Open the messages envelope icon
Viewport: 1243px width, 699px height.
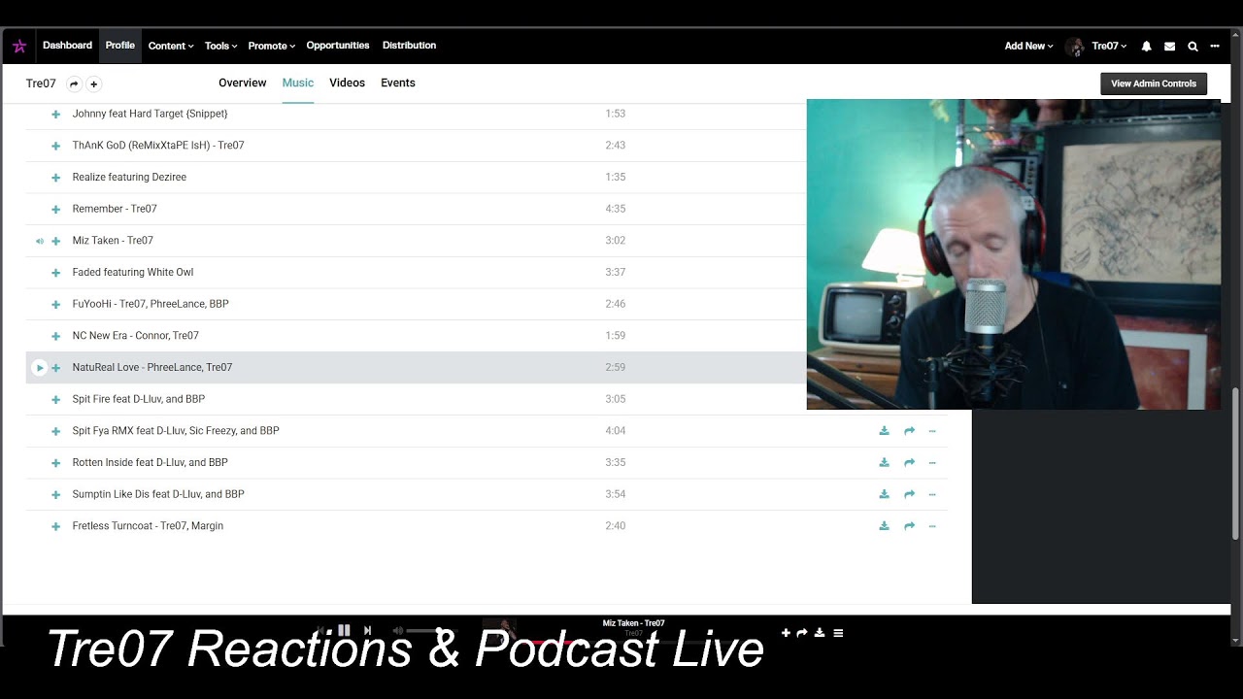pyautogui.click(x=1169, y=46)
